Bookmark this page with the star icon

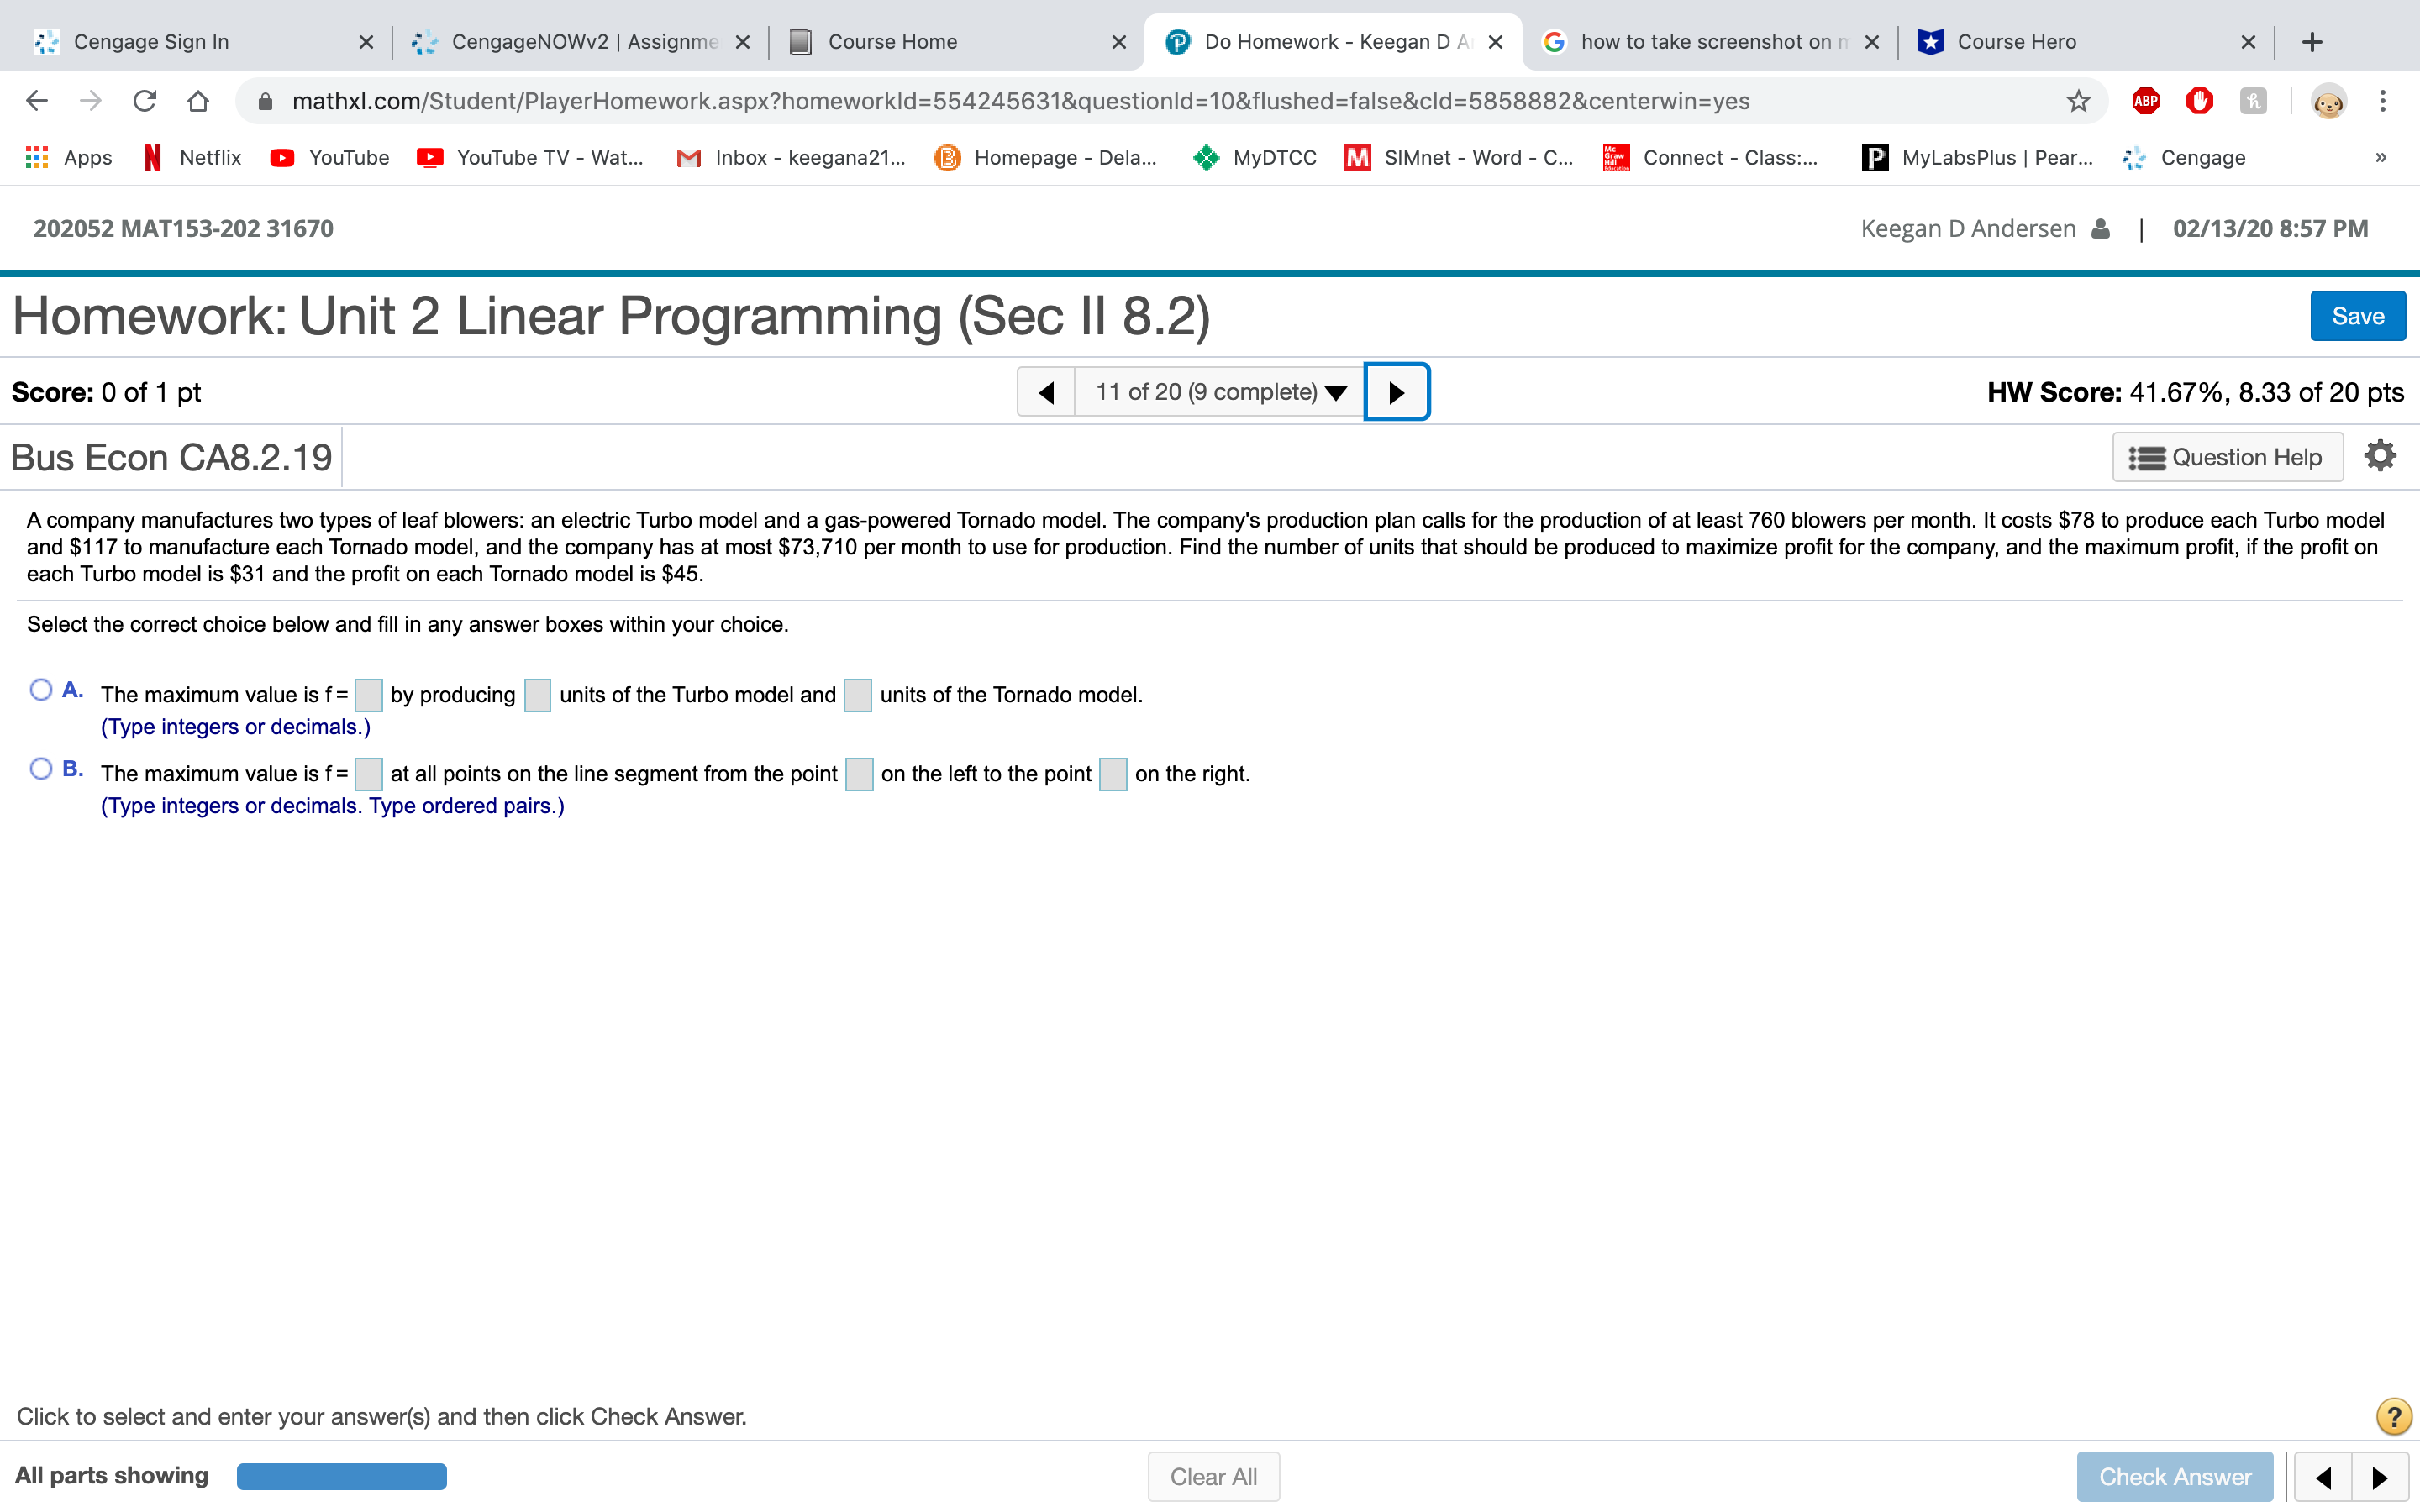[x=2079, y=101]
